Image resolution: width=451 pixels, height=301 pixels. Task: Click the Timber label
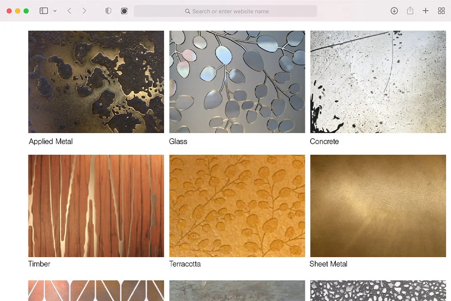pyautogui.click(x=39, y=264)
